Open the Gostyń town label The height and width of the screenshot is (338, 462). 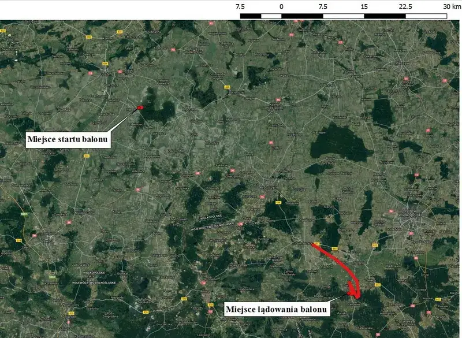click(x=107, y=74)
